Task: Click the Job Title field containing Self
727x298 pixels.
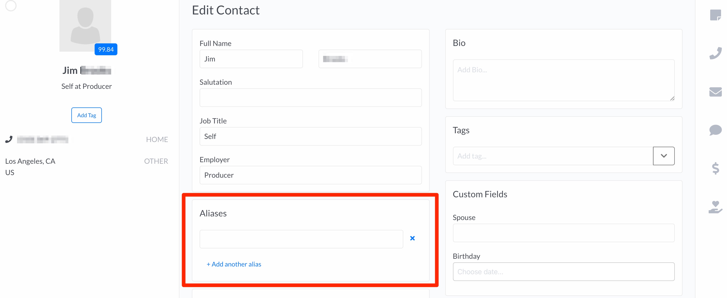Action: (311, 136)
